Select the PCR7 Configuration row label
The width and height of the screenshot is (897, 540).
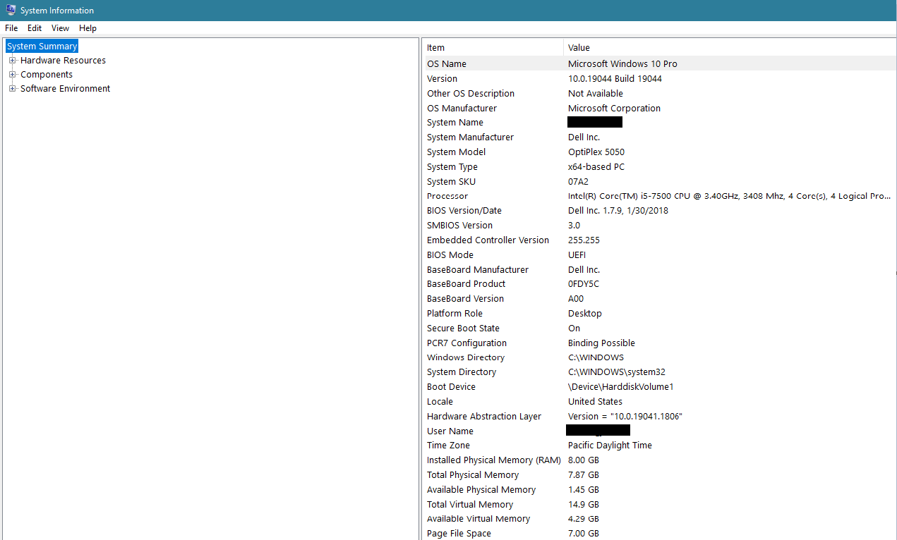click(x=466, y=343)
